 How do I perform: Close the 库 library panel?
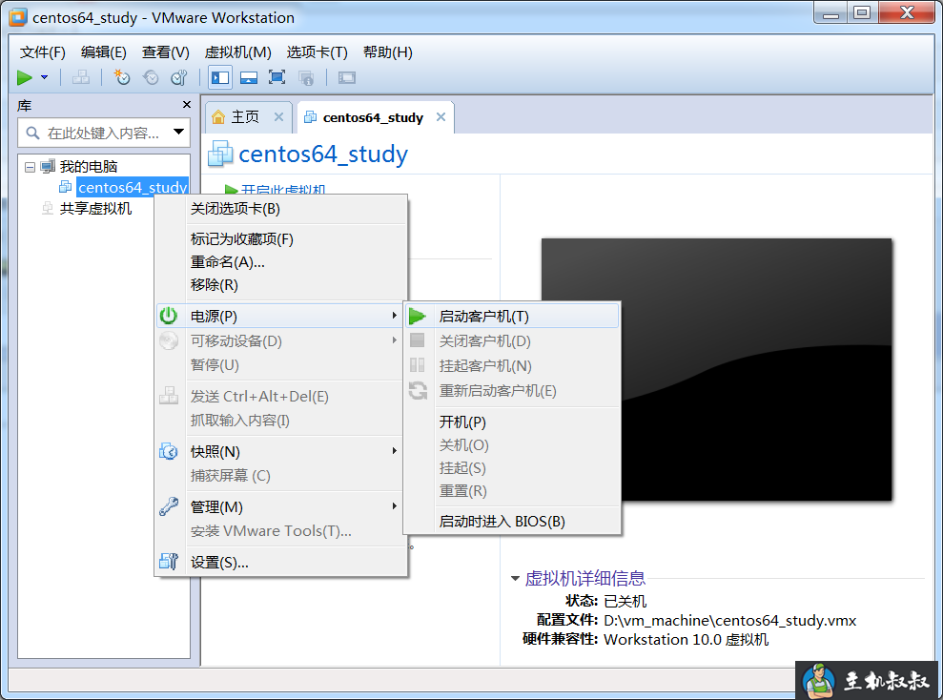tap(187, 105)
